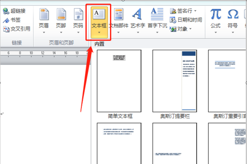This screenshot has width=247, height=164.
Task: Click the Drop Cap (首字下沉) icon
Action: [x=157, y=14]
